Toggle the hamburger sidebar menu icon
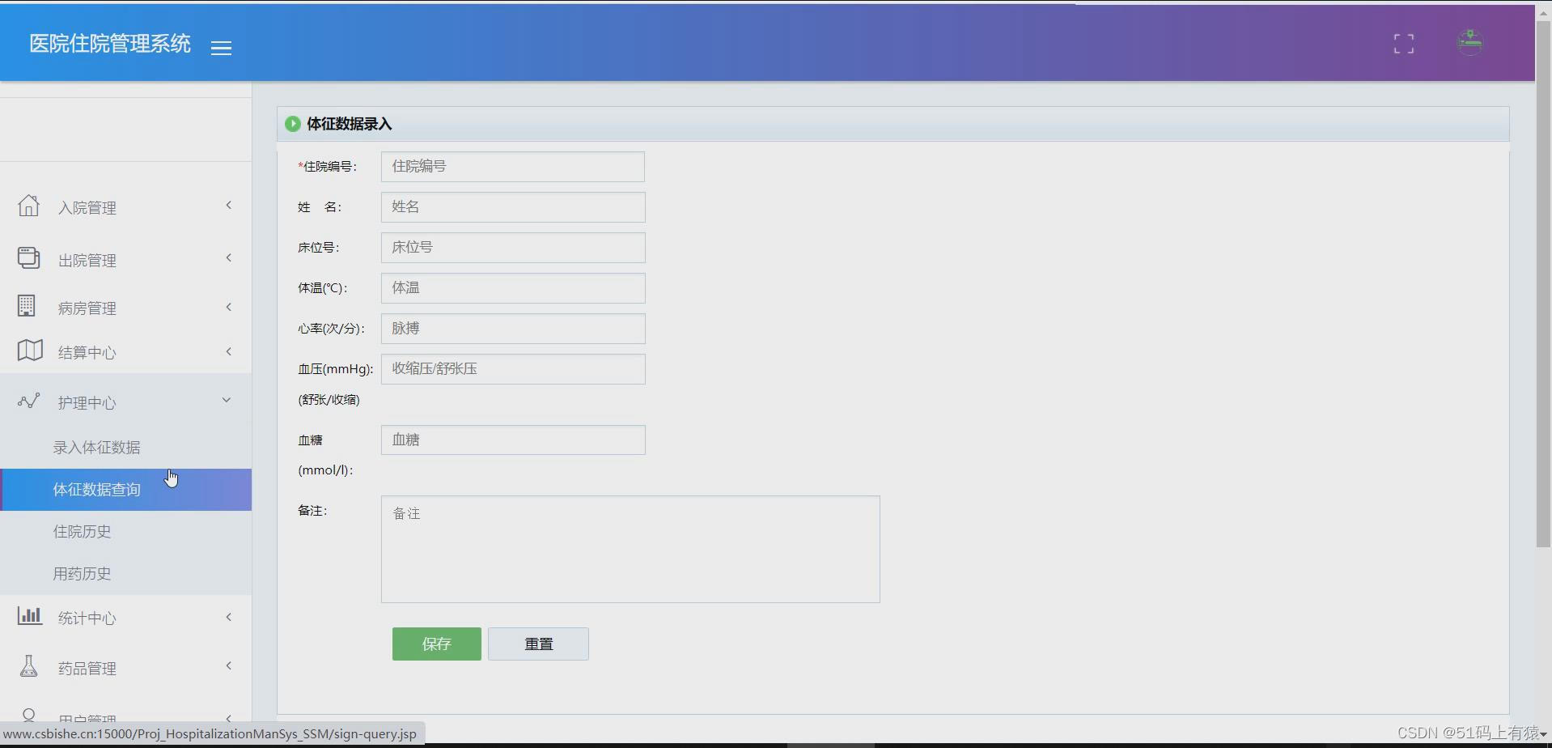The image size is (1552, 748). (x=221, y=48)
